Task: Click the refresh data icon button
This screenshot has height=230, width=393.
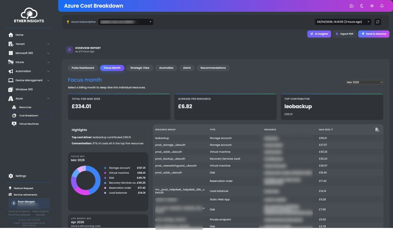Action: click(x=378, y=22)
